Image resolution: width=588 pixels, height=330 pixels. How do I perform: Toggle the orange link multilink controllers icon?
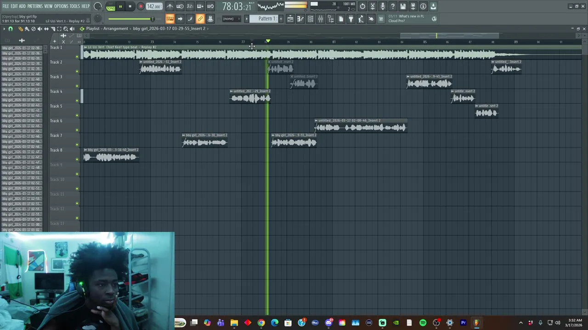coord(200,19)
